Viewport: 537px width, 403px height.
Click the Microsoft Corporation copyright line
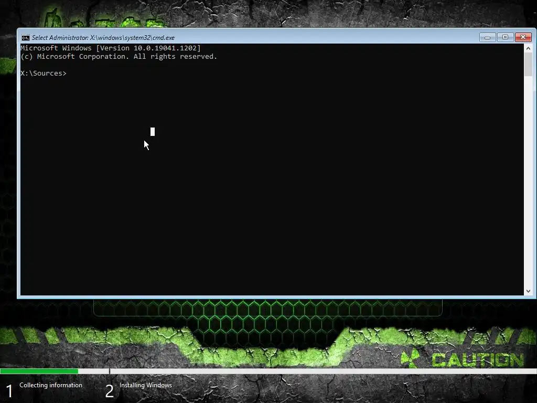pyautogui.click(x=119, y=57)
